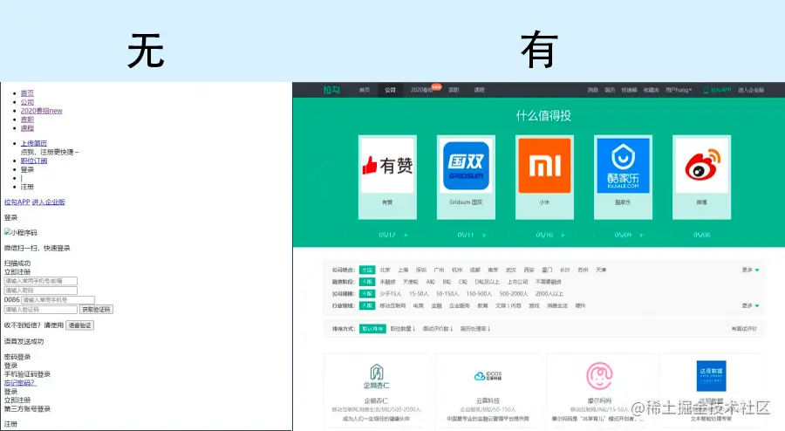Open the 云霁科技 cloud logo
The height and width of the screenshot is (431, 785).
click(488, 376)
